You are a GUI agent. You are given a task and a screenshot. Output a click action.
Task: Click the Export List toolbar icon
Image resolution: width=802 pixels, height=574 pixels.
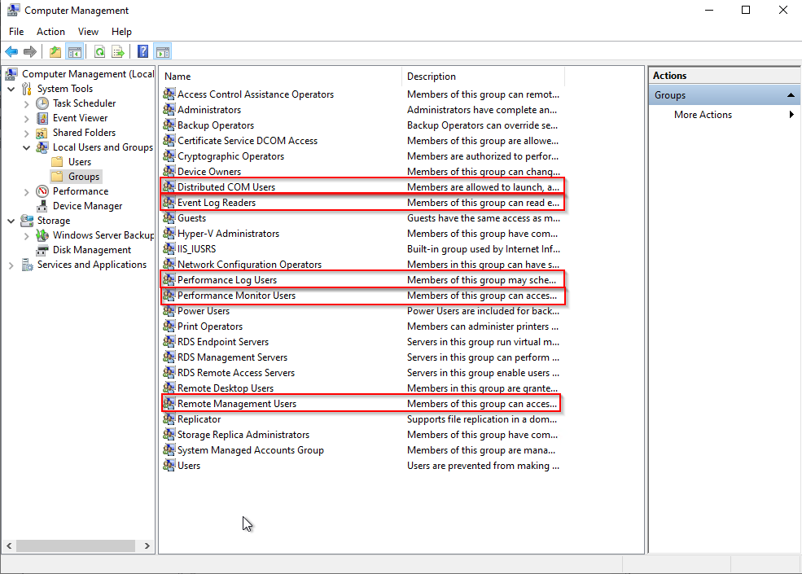click(118, 52)
